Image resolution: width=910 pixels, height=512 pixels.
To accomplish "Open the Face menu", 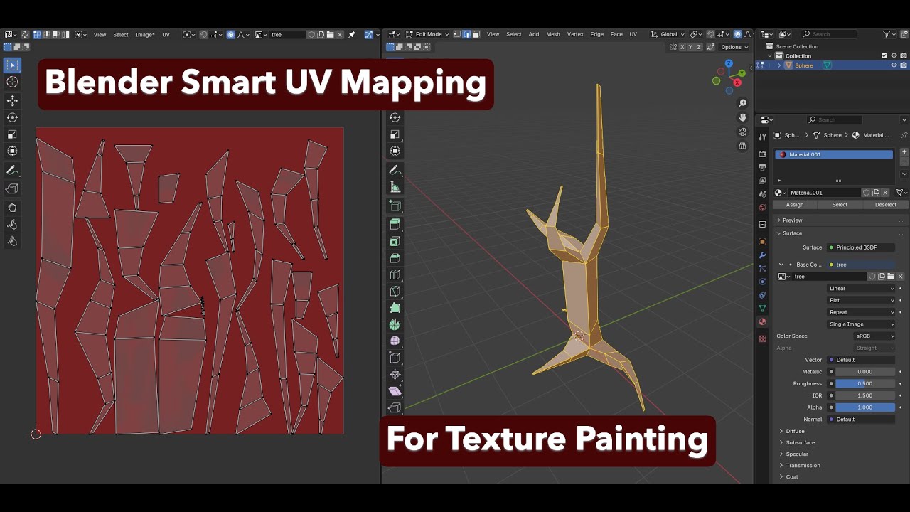I will [x=616, y=34].
